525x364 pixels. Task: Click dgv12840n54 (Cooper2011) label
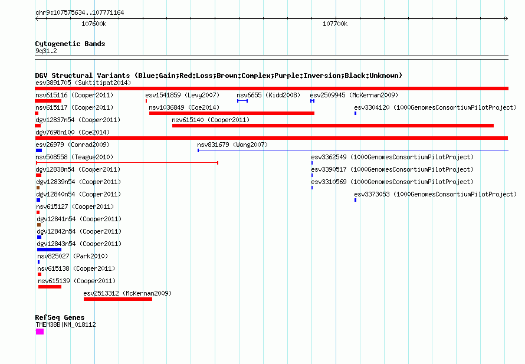pyautogui.click(x=78, y=194)
